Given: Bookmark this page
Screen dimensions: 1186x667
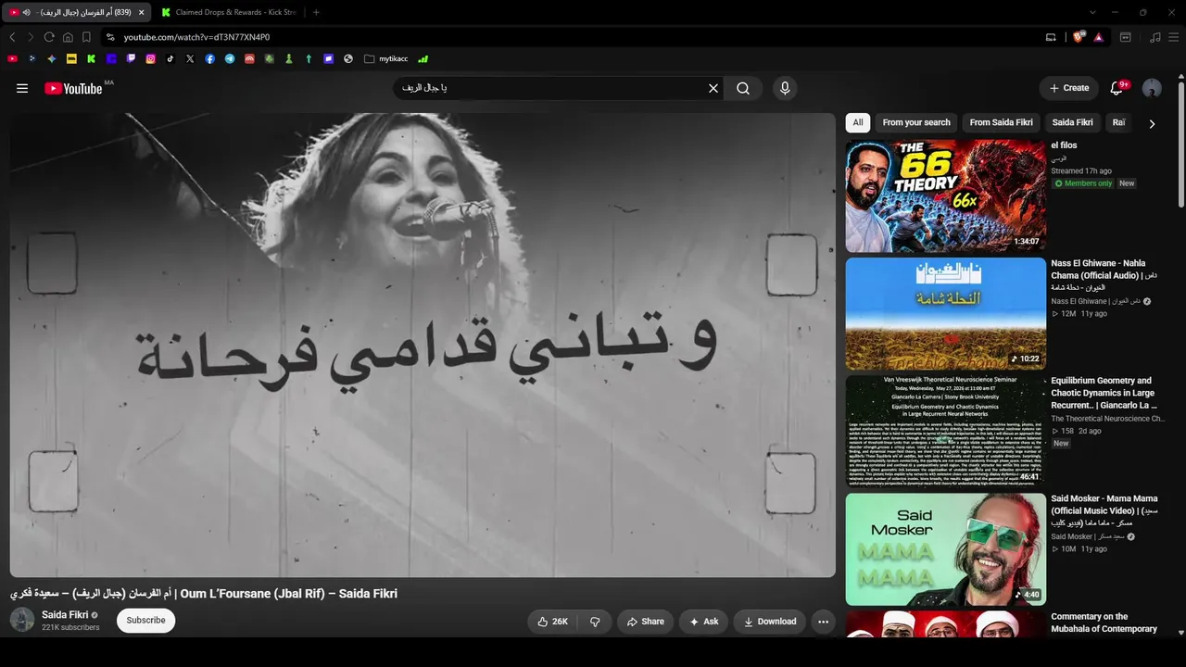Looking at the screenshot, I should [86, 37].
